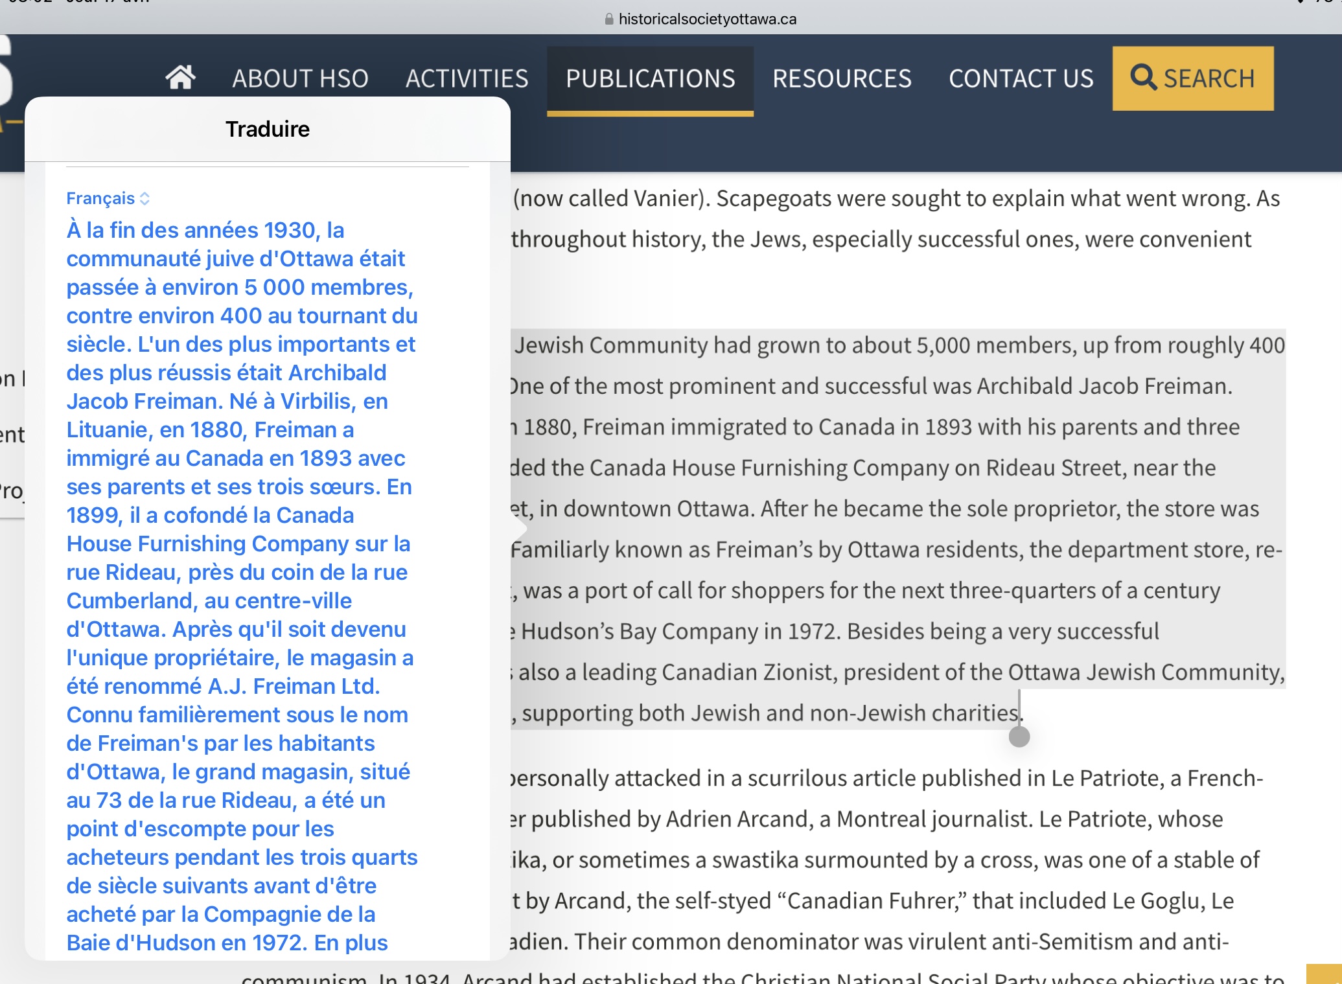Screen dimensions: 1342x984
Task: Open the ACTIVITIES menu
Action: (467, 79)
